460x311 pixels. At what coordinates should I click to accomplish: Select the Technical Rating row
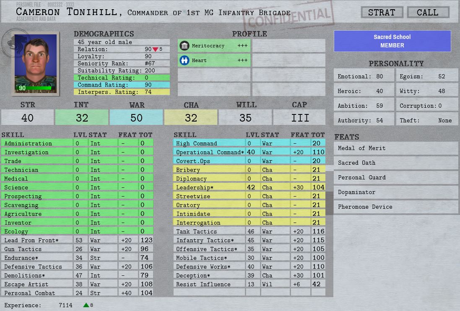[x=122, y=78]
